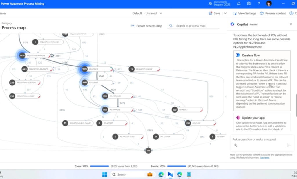Image resolution: width=297 pixels, height=179 pixels.
Task: Click the End node of the map
Action: coord(148,150)
